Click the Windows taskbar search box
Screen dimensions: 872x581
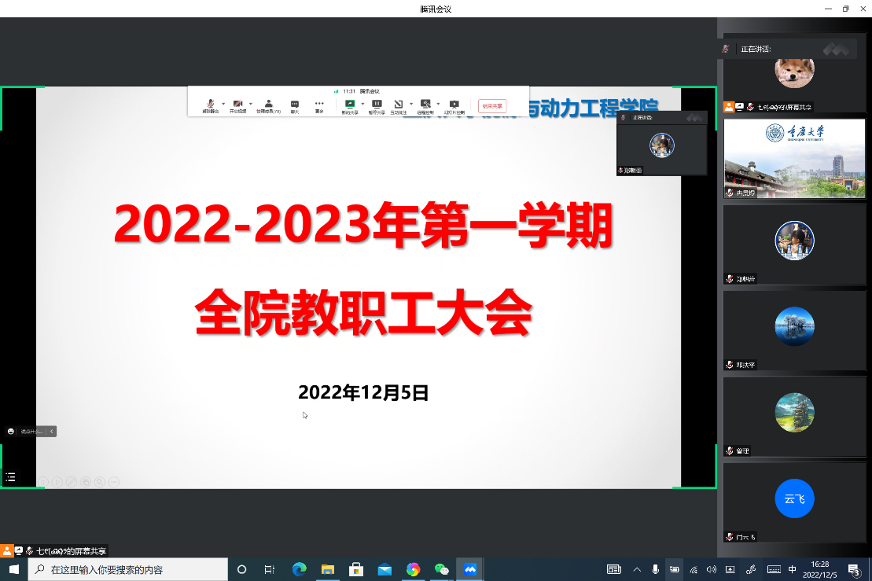(128, 570)
